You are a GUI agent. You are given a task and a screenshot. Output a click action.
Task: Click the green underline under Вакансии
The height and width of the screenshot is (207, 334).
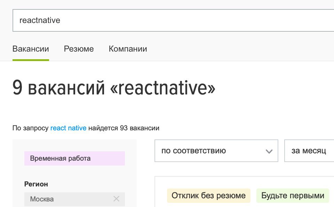[x=31, y=60]
